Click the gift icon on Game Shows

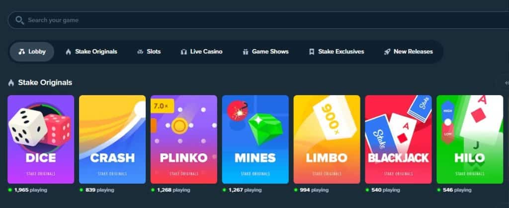pos(246,52)
